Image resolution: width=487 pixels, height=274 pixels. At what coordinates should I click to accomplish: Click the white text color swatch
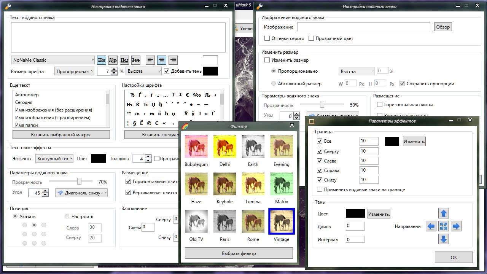tap(210, 60)
